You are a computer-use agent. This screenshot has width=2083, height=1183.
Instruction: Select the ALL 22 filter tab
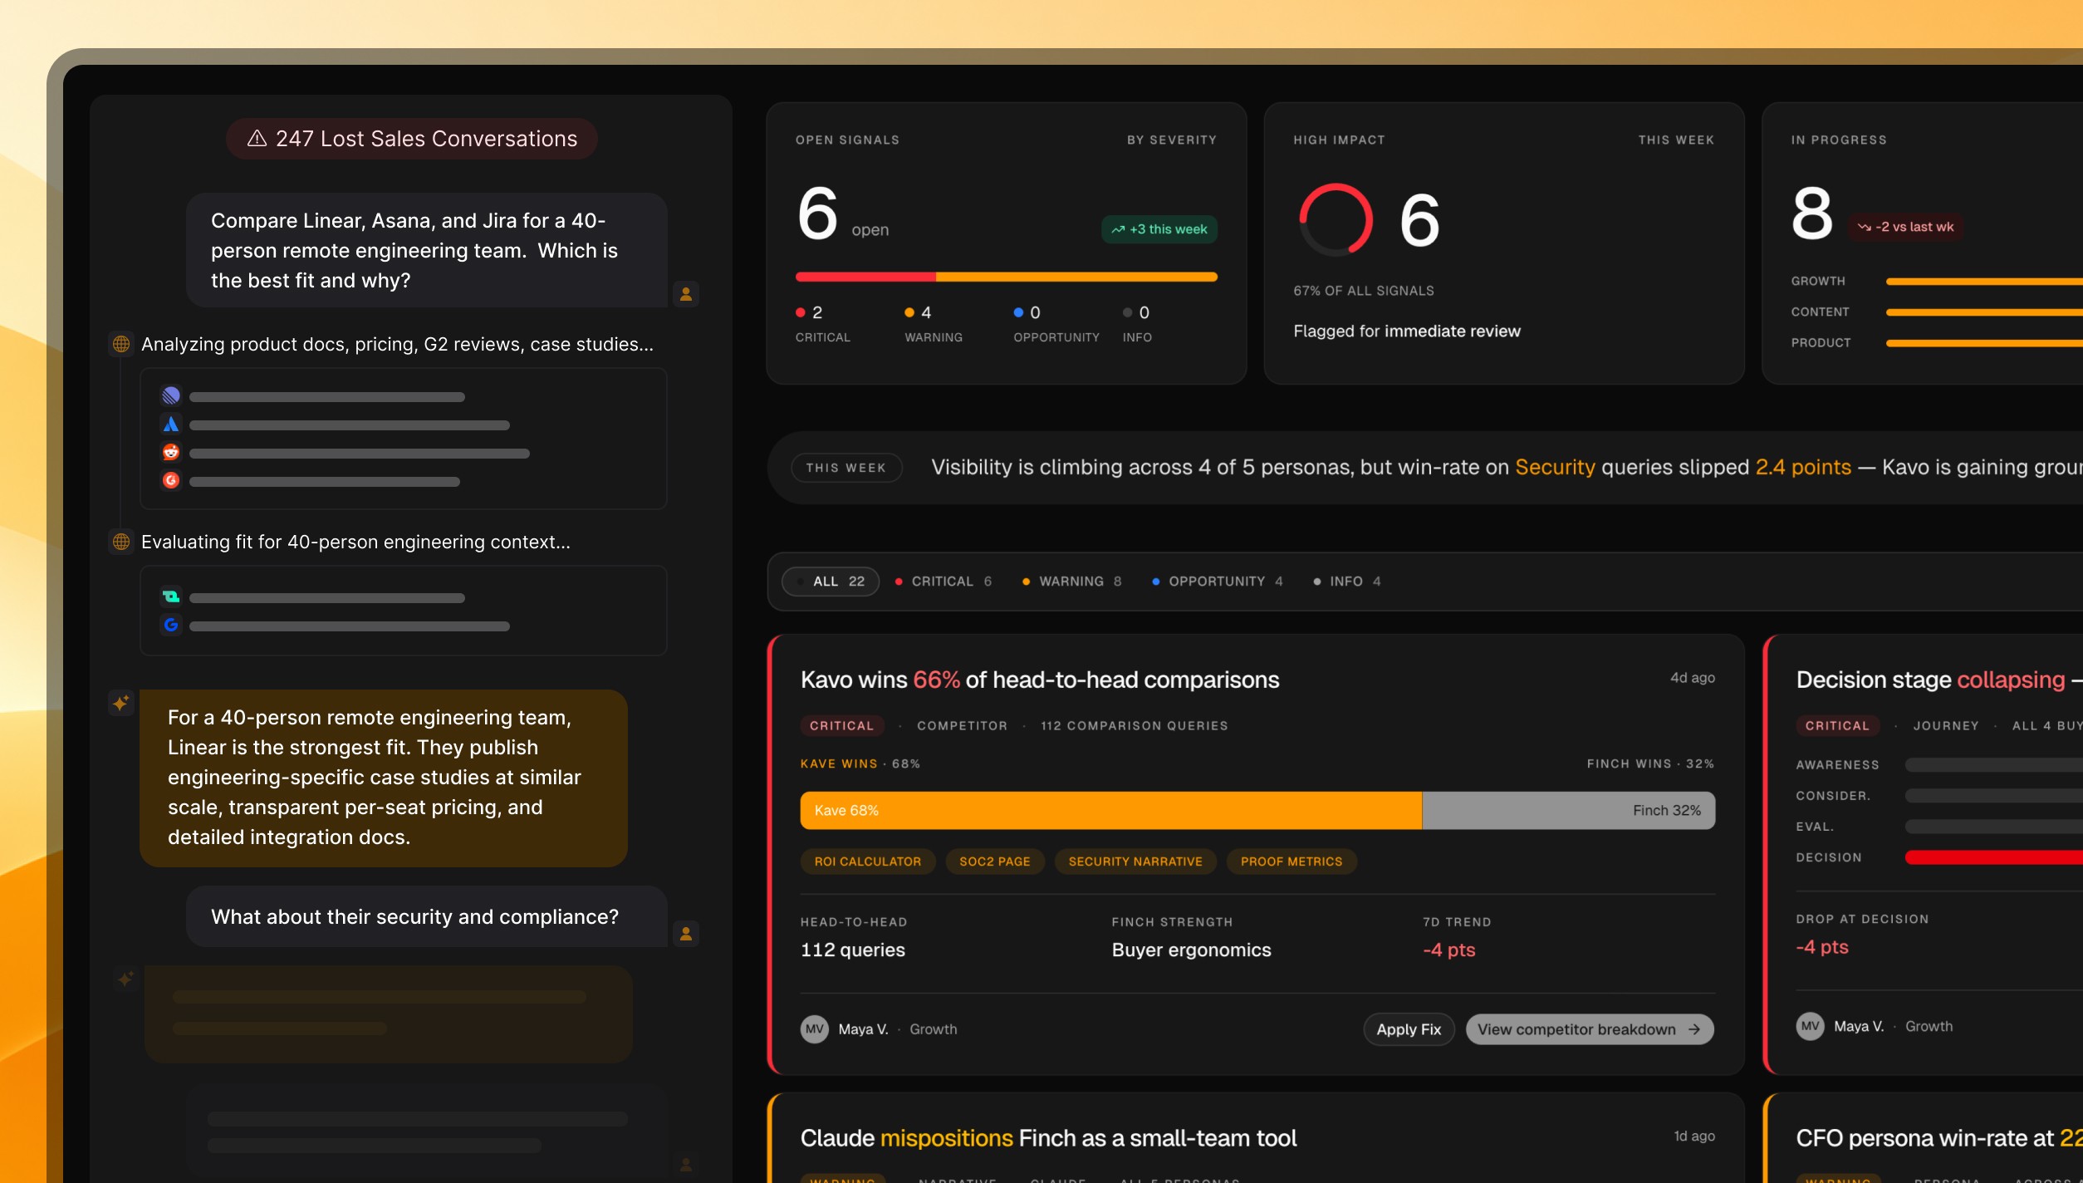pos(831,582)
